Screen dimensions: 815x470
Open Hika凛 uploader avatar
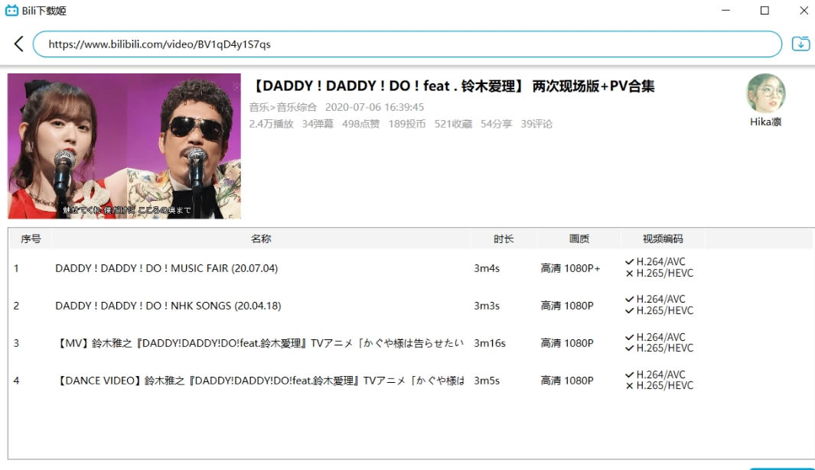point(765,93)
